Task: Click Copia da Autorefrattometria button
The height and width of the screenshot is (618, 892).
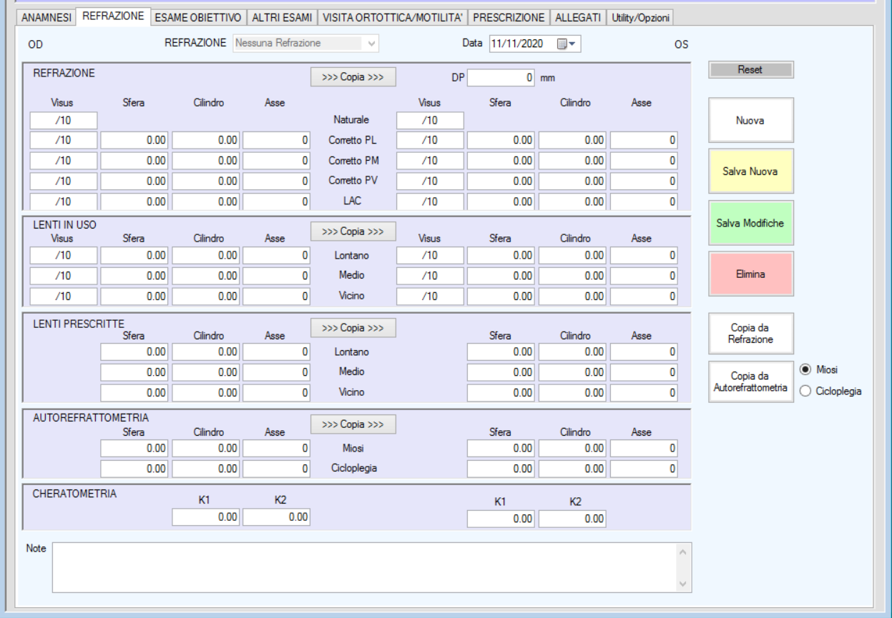Action: 751,382
